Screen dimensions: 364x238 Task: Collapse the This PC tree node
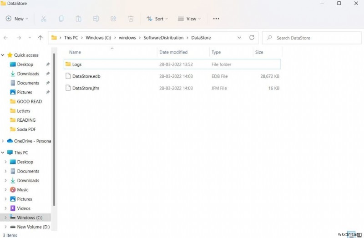(3, 153)
